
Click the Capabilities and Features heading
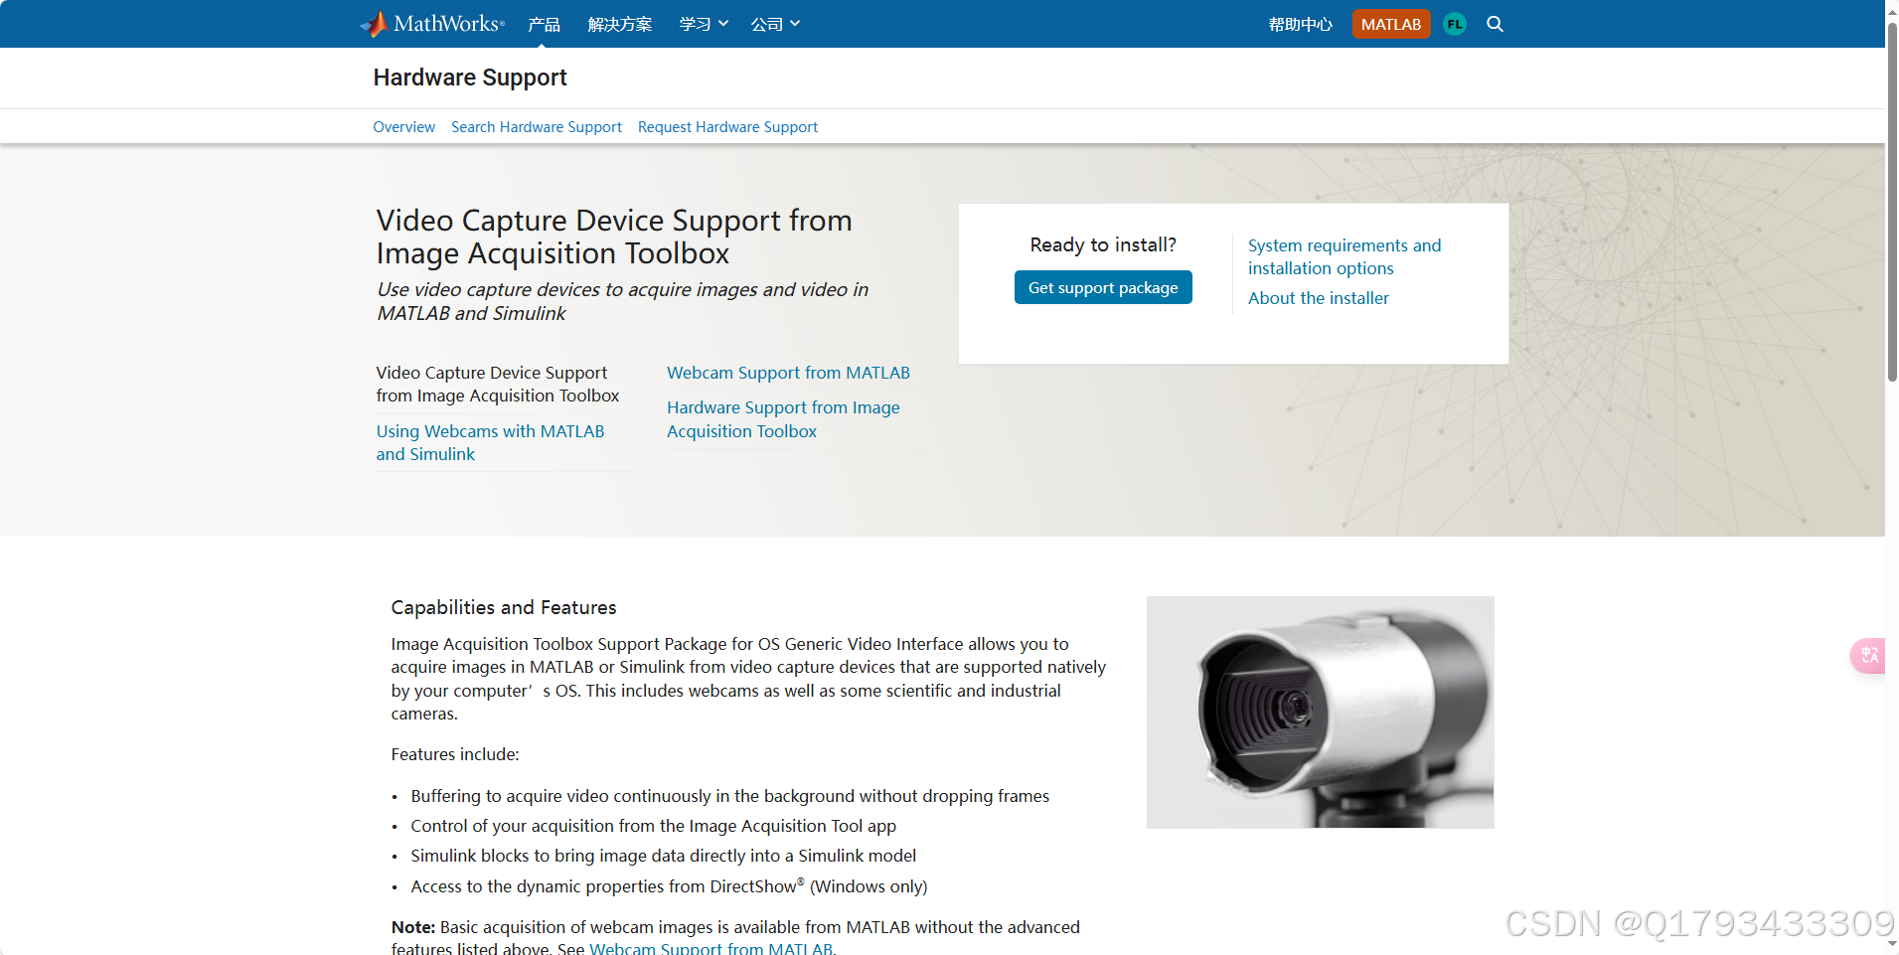click(504, 607)
